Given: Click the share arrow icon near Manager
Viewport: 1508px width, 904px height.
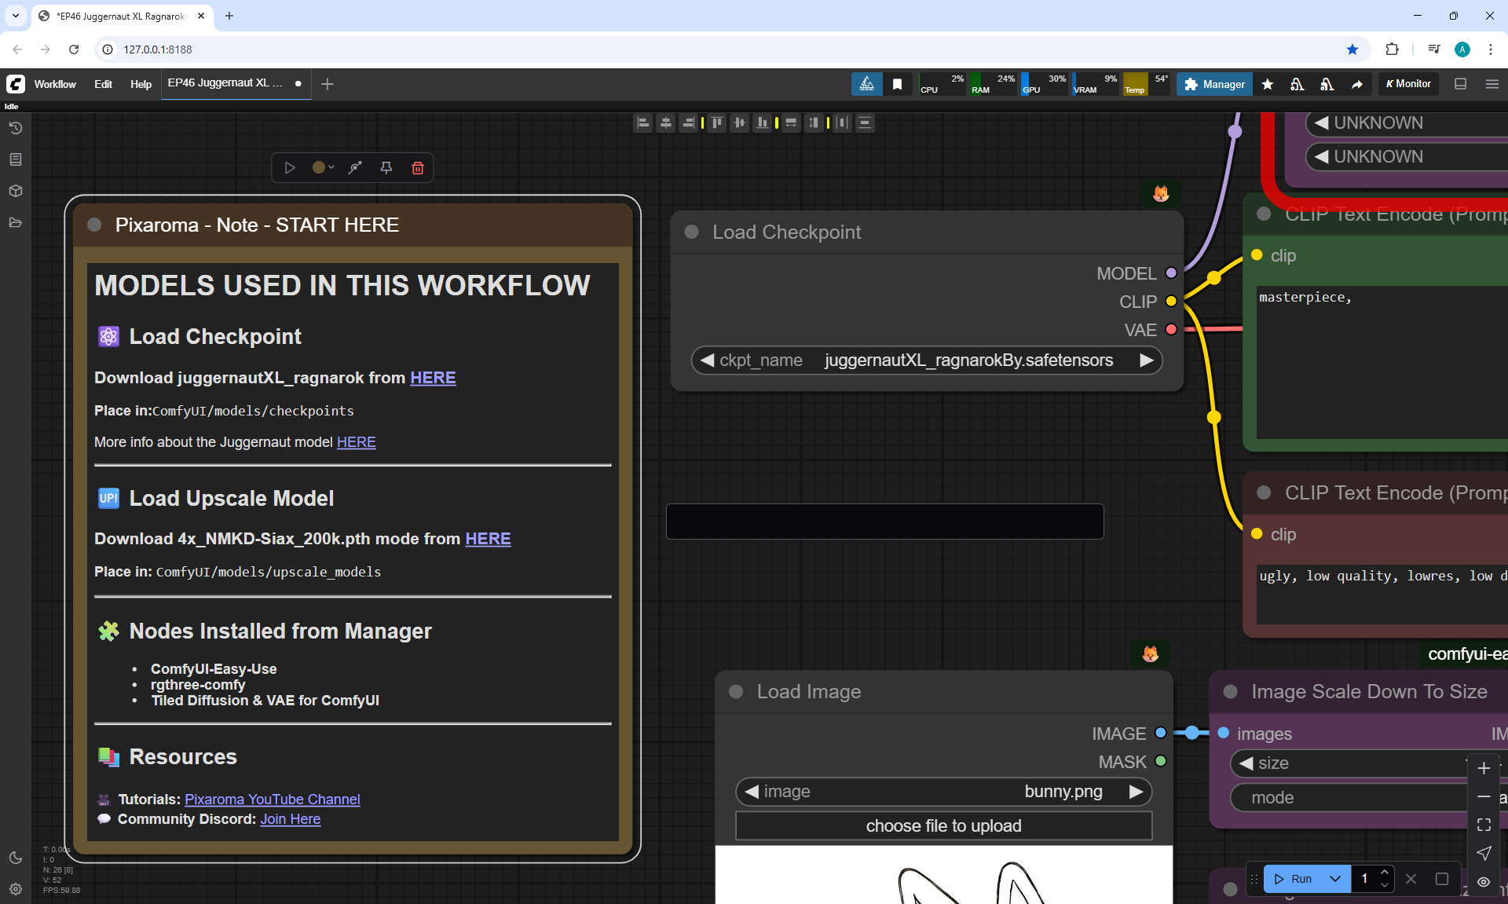Looking at the screenshot, I should click(1357, 84).
